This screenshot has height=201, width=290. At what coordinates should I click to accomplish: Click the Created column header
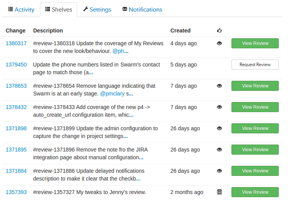click(180, 31)
